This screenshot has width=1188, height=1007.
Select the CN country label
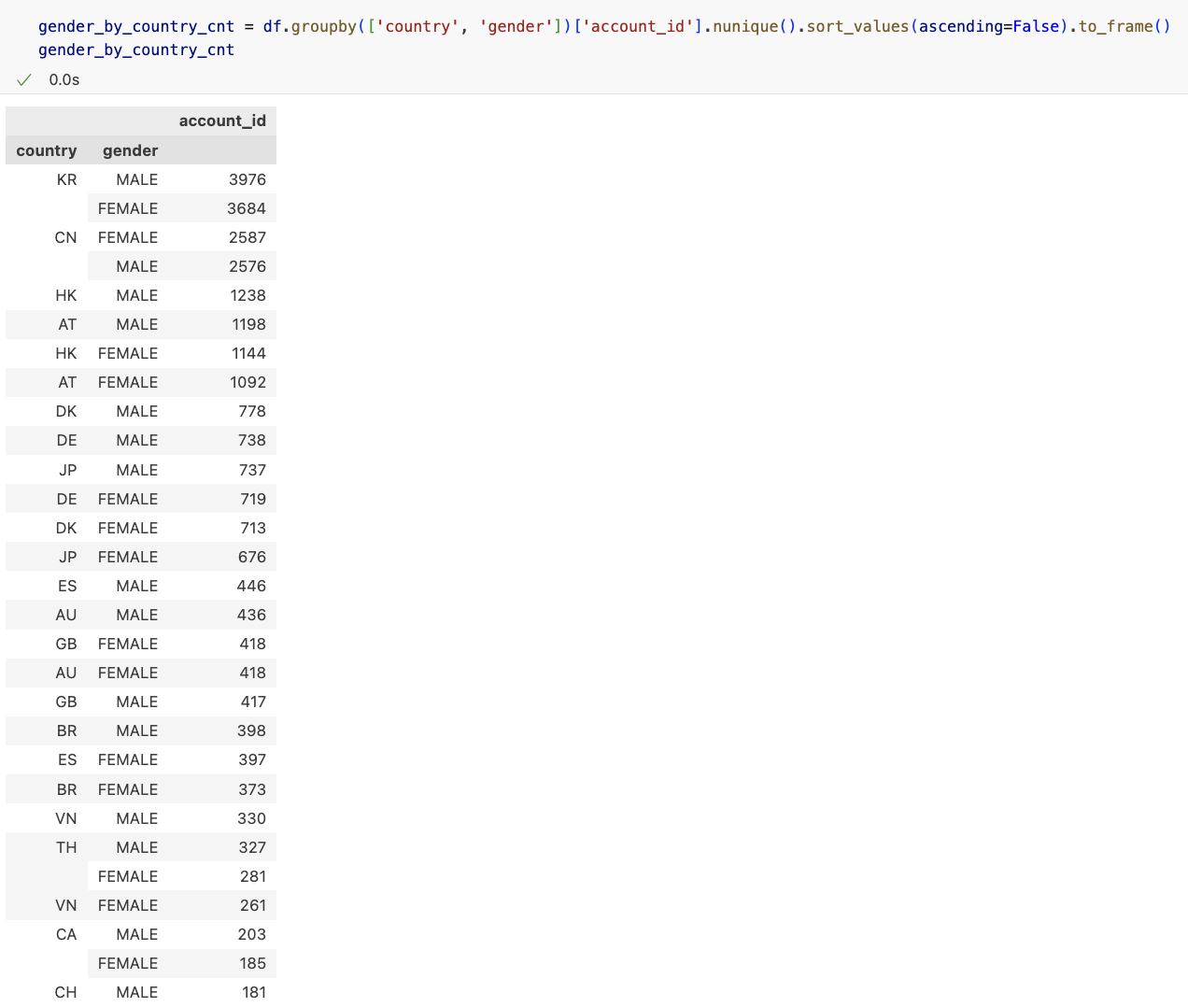click(66, 237)
